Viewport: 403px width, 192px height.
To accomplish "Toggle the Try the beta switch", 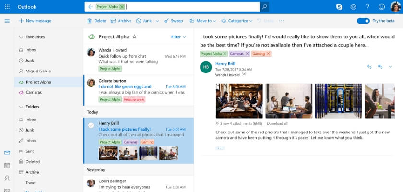I will (x=363, y=21).
